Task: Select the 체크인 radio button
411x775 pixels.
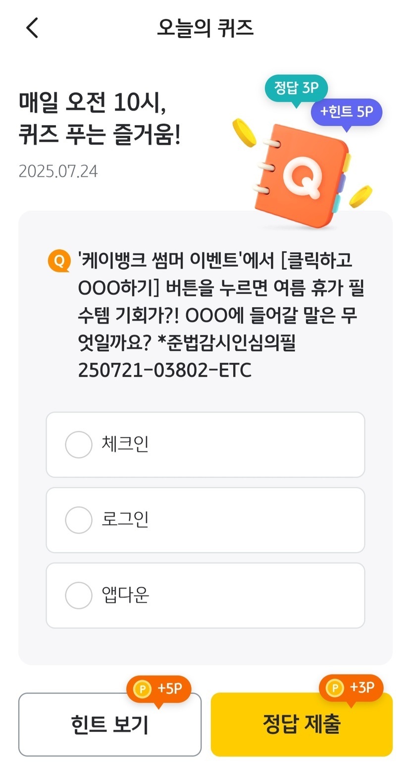Action: (x=79, y=444)
